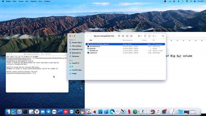Image resolution: width=206 pixels, height=116 pixels.
Task: Select the Image volume in the sidebar
Action: pos(73,73)
